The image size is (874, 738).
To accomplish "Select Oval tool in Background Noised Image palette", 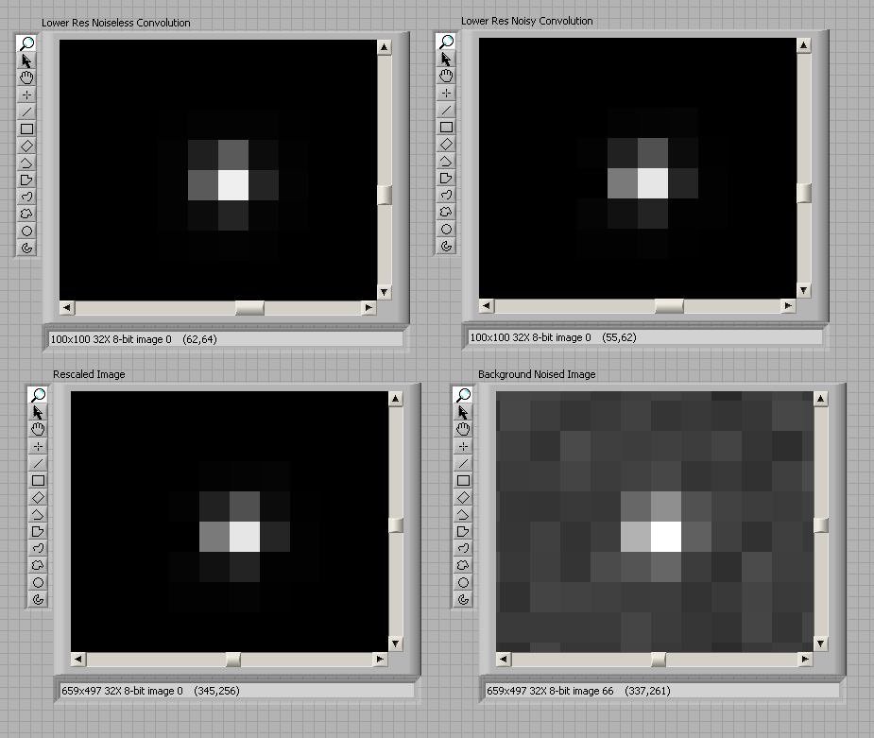I will [x=463, y=582].
